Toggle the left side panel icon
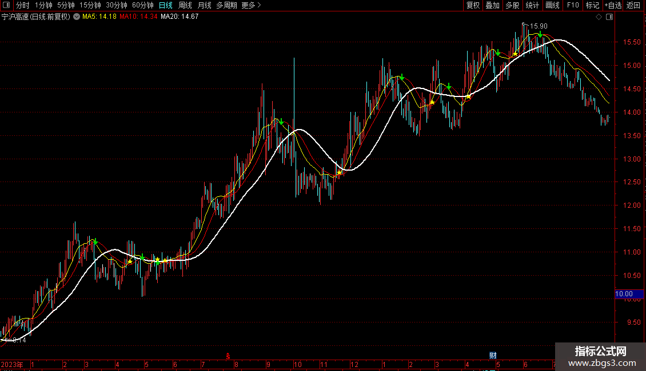 coord(6,5)
